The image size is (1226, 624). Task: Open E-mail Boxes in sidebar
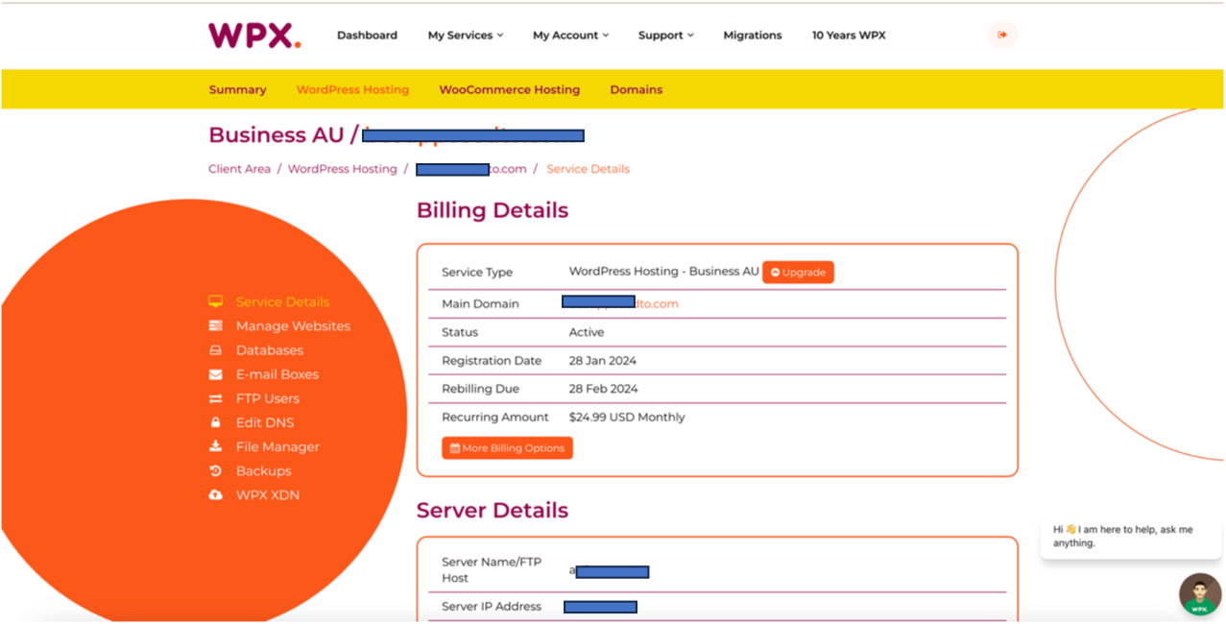[x=277, y=374]
